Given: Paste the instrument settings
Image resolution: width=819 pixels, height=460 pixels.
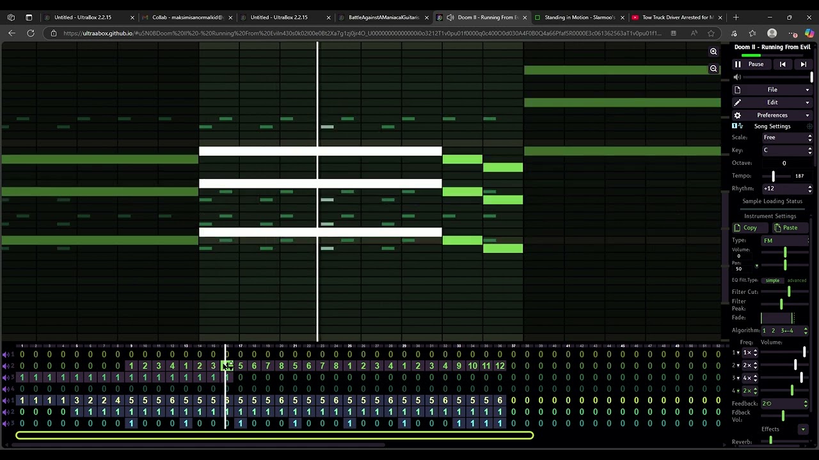Looking at the screenshot, I should [x=791, y=228].
